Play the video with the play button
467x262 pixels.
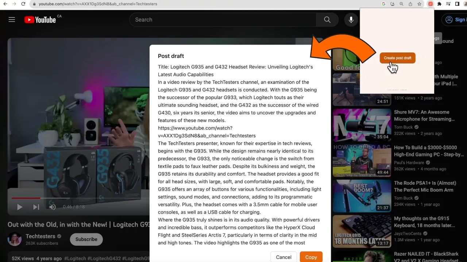(x=20, y=207)
